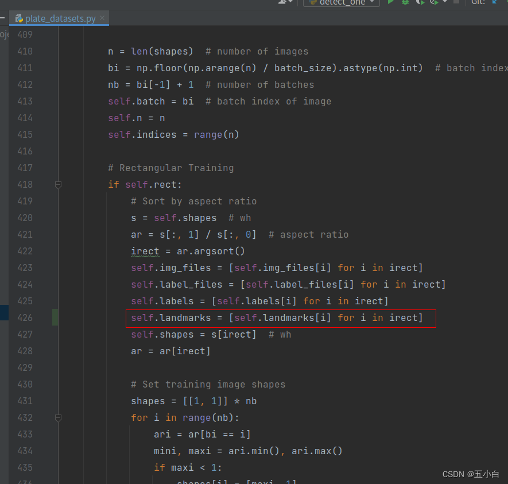Click the '# Rectangular Training' comment

tap(170, 168)
